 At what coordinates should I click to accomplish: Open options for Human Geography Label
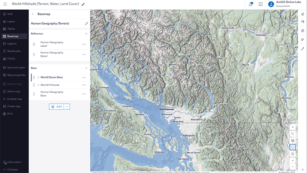click(x=84, y=44)
